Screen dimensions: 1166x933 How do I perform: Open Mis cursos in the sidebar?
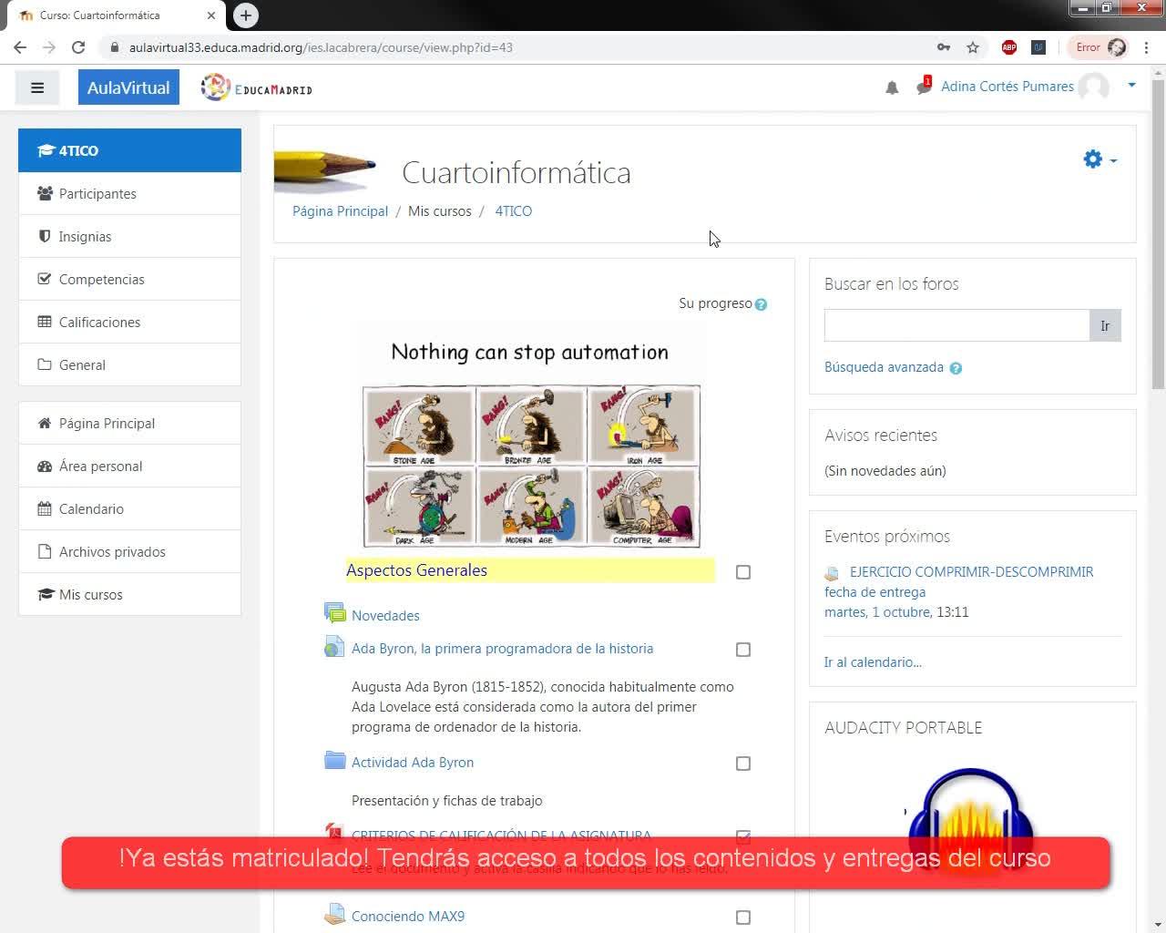coord(129,594)
